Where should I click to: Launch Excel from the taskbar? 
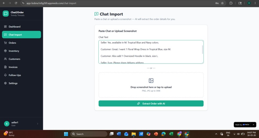coord(171,134)
